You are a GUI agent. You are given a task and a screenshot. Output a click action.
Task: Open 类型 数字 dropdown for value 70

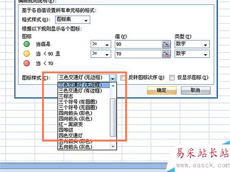point(192,54)
